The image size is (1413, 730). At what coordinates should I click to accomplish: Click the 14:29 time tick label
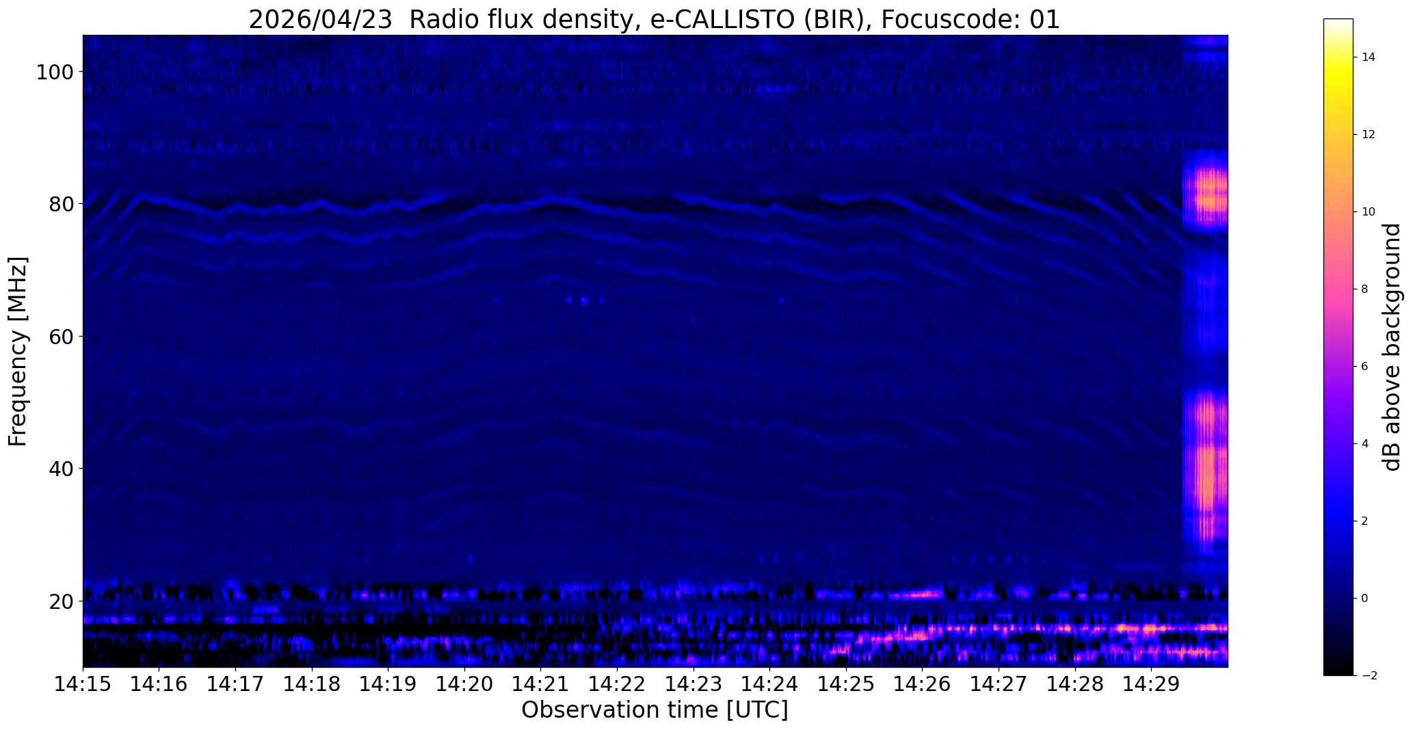(1151, 684)
